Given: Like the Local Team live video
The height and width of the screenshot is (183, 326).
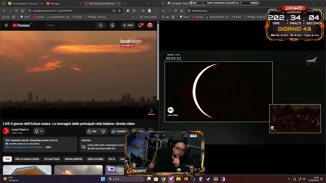Looking at the screenshot, I should [x=92, y=131].
